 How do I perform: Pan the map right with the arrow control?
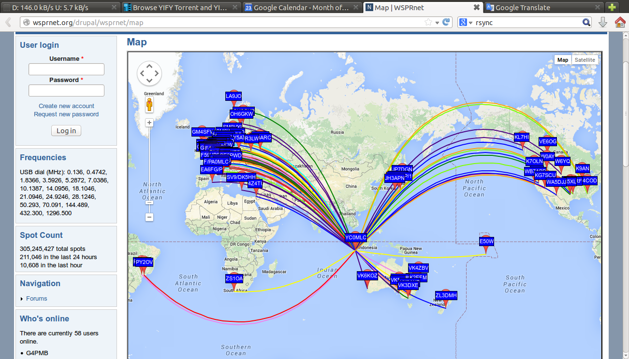157,73
